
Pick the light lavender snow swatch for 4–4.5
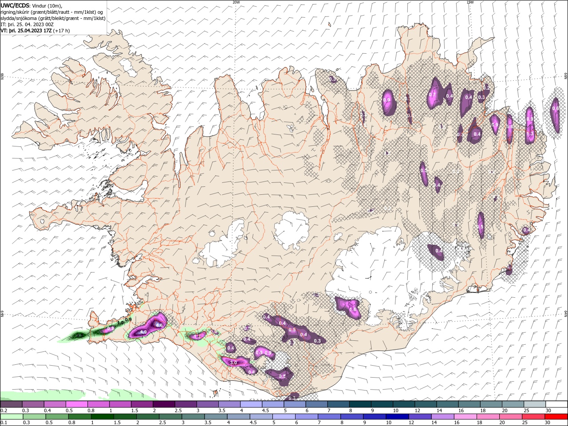pyautogui.click(x=251, y=404)
